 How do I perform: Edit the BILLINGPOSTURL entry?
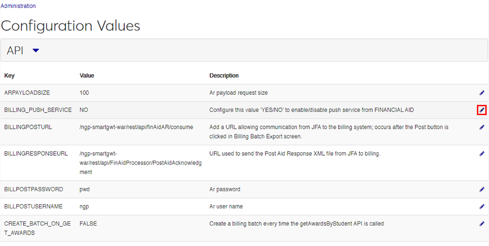[x=482, y=127]
